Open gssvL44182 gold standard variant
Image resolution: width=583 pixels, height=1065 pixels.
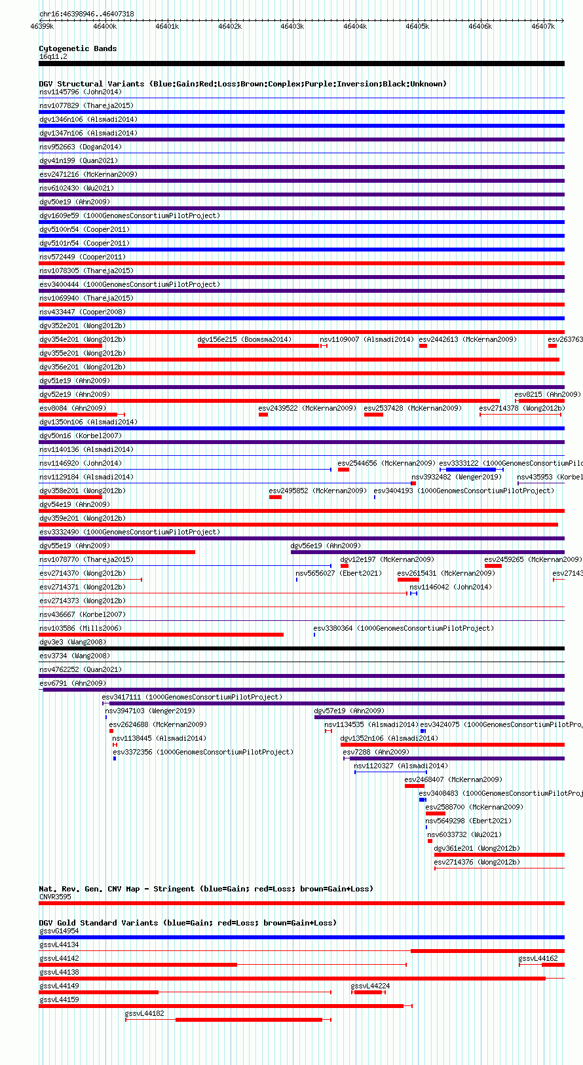228,1020
